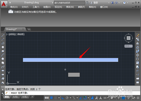Screen dimensions: 141x101
Task: Click the Insert Block tool
Action: point(3,79)
